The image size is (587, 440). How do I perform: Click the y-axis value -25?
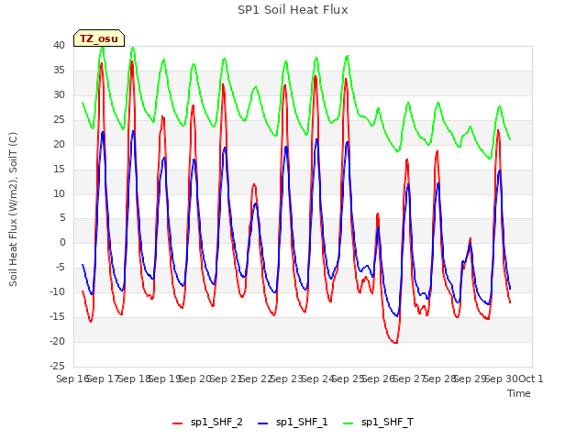click(x=57, y=366)
